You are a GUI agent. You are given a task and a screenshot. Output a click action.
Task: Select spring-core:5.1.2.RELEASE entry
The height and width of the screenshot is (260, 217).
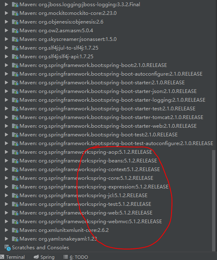(86, 178)
